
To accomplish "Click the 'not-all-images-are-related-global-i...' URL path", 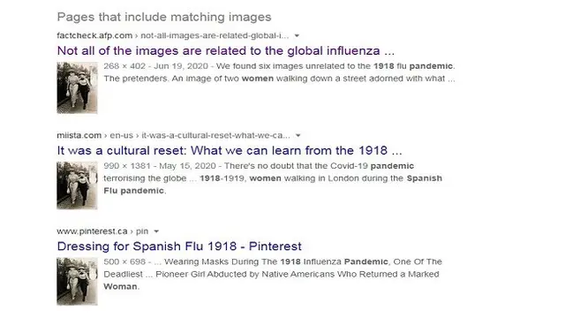I will point(215,35).
